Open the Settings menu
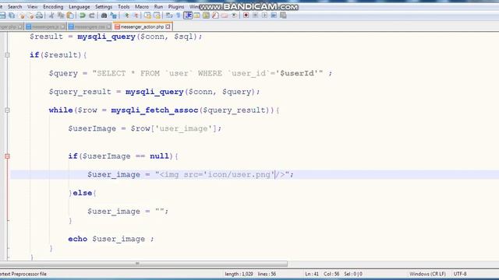Screen dimensions: 499x280 click(x=104, y=7)
